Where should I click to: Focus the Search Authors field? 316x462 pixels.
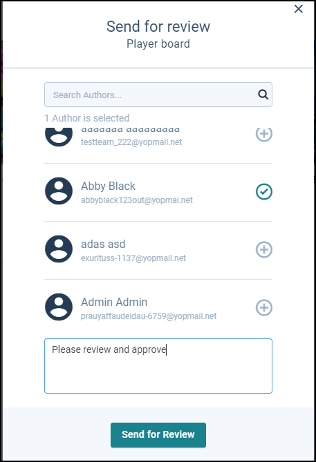(x=158, y=95)
